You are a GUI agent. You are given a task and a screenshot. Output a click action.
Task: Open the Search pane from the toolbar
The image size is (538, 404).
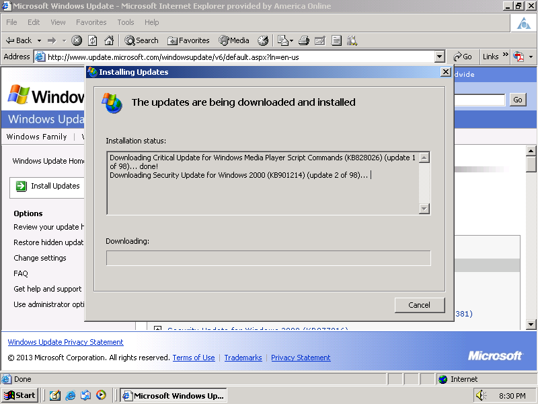(141, 40)
